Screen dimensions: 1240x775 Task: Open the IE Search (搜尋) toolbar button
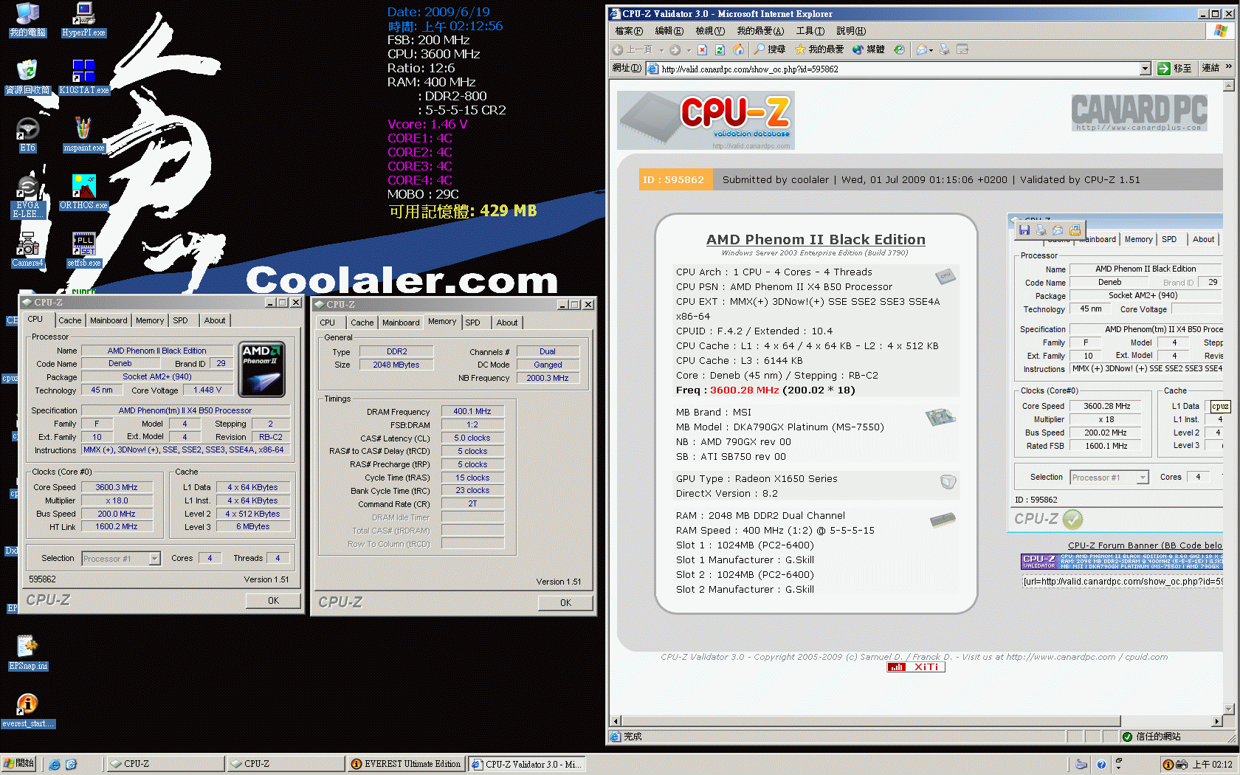(770, 49)
